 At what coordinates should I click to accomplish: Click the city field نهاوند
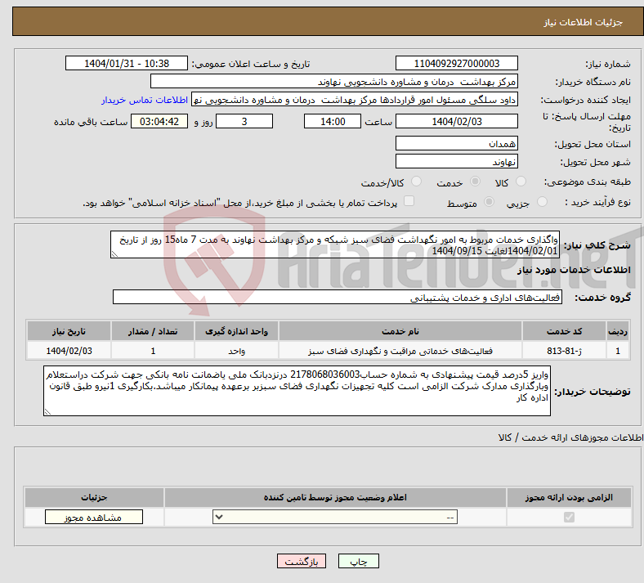(456, 161)
